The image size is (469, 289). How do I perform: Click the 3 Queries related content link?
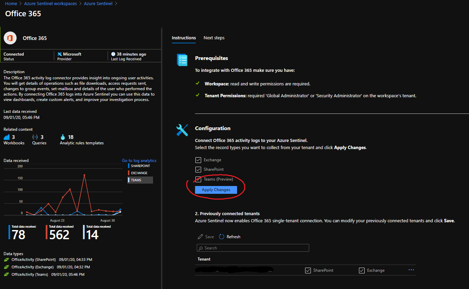pos(39,140)
